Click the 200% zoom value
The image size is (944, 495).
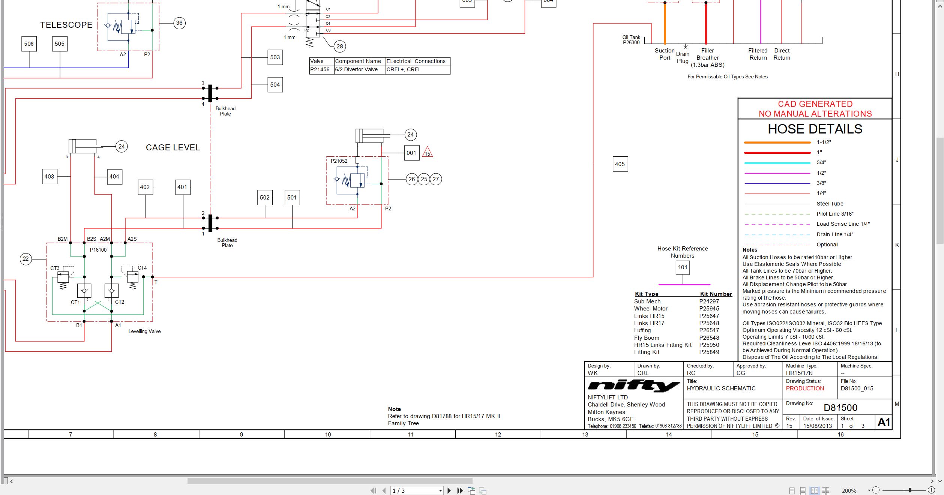849,490
